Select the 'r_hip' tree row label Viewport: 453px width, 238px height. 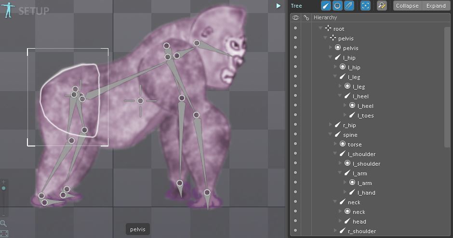click(x=349, y=125)
